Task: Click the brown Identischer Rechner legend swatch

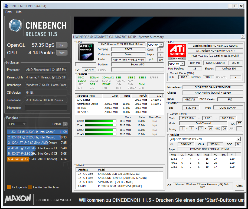Action: point(30,187)
